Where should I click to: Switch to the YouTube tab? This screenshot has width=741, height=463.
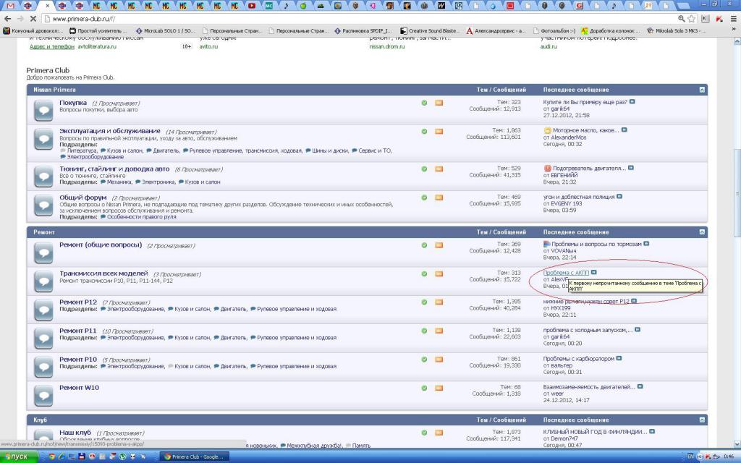pos(251,6)
